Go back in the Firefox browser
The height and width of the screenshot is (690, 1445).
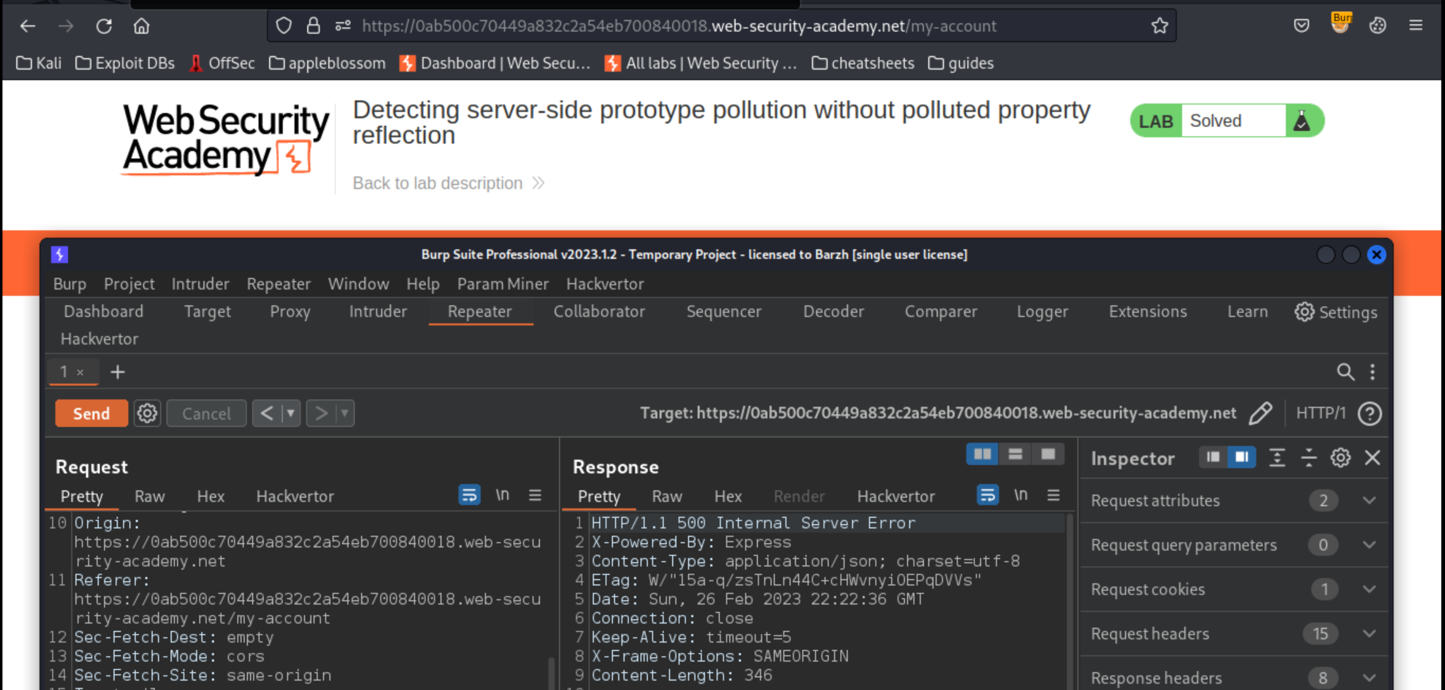pyautogui.click(x=27, y=26)
